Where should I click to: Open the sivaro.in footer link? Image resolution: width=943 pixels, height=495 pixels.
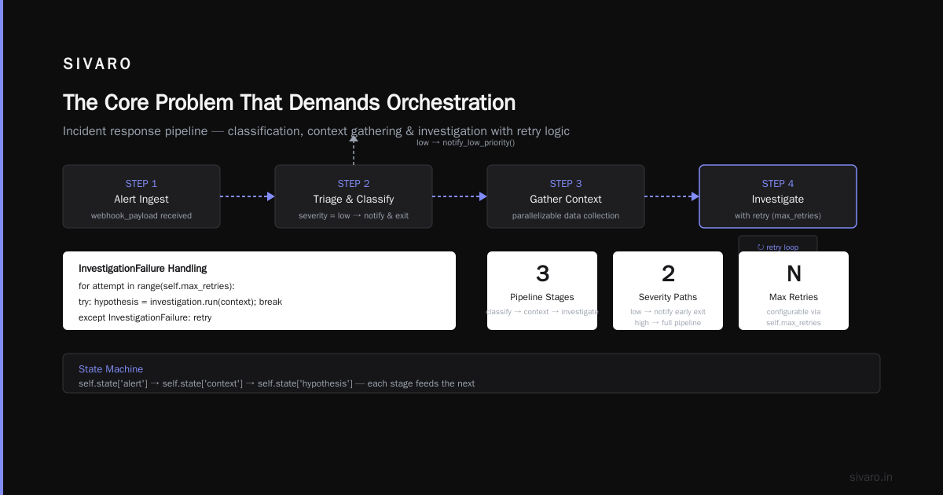pos(871,477)
